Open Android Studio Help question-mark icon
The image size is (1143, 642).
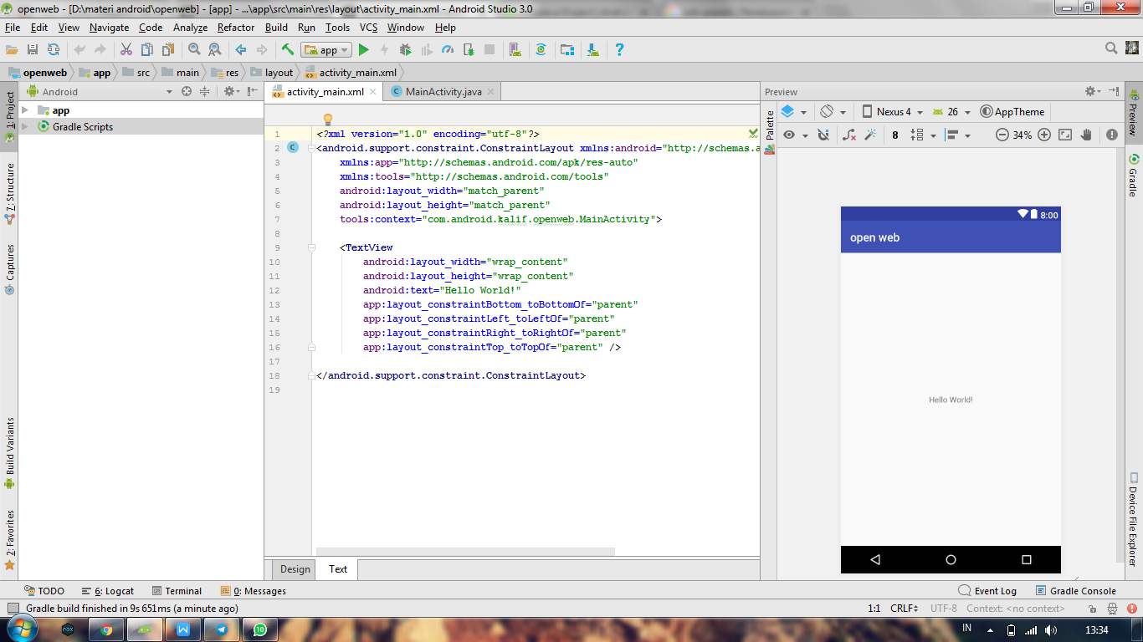pos(620,49)
